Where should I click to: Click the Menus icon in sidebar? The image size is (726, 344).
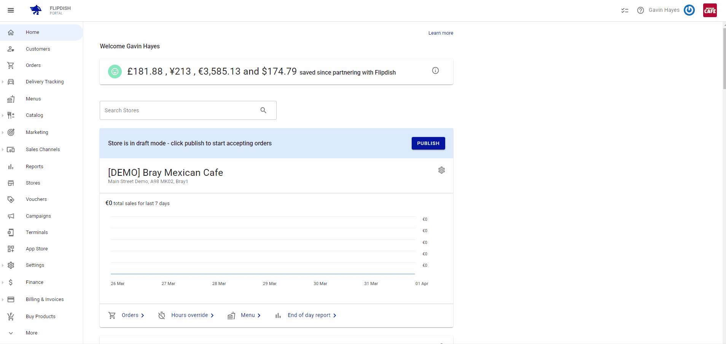[11, 99]
